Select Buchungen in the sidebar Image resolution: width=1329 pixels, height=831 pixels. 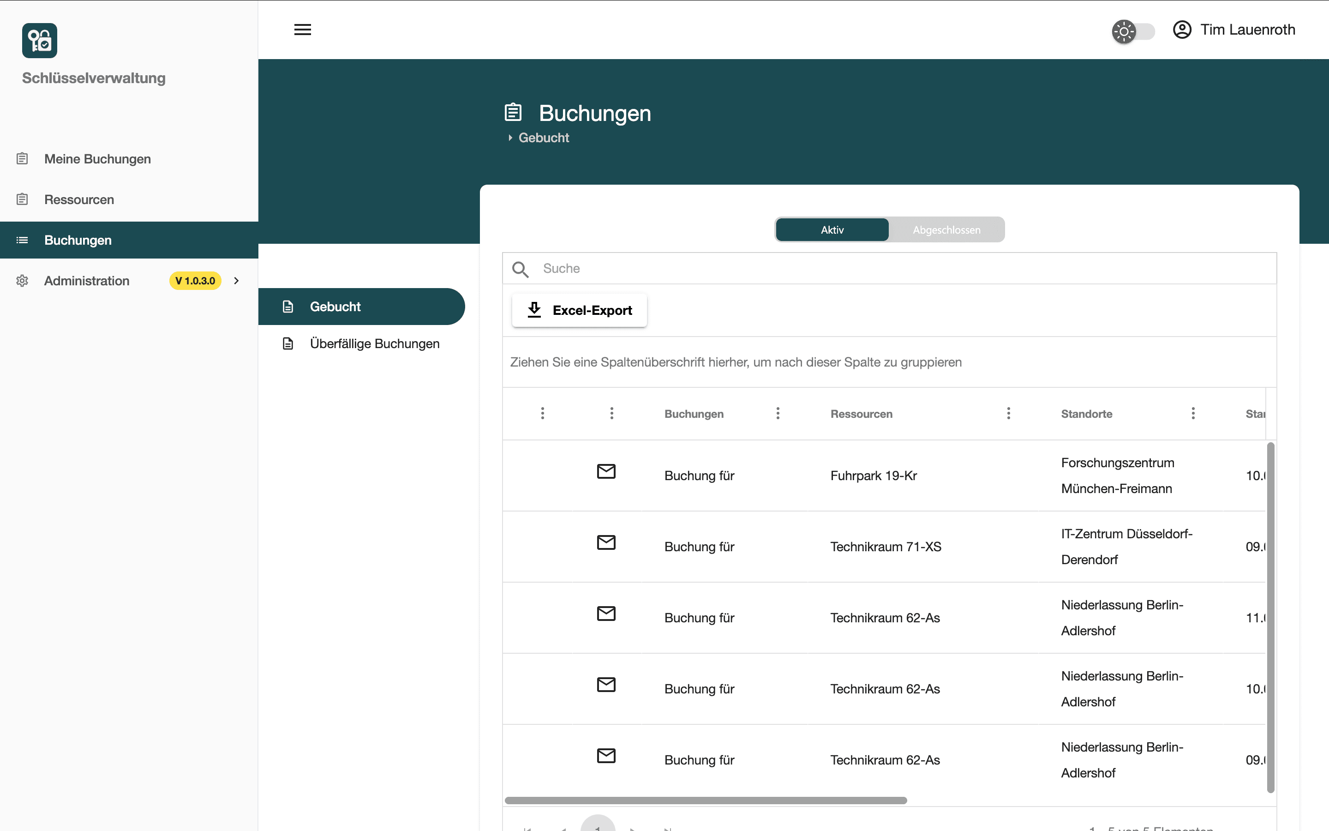[129, 240]
